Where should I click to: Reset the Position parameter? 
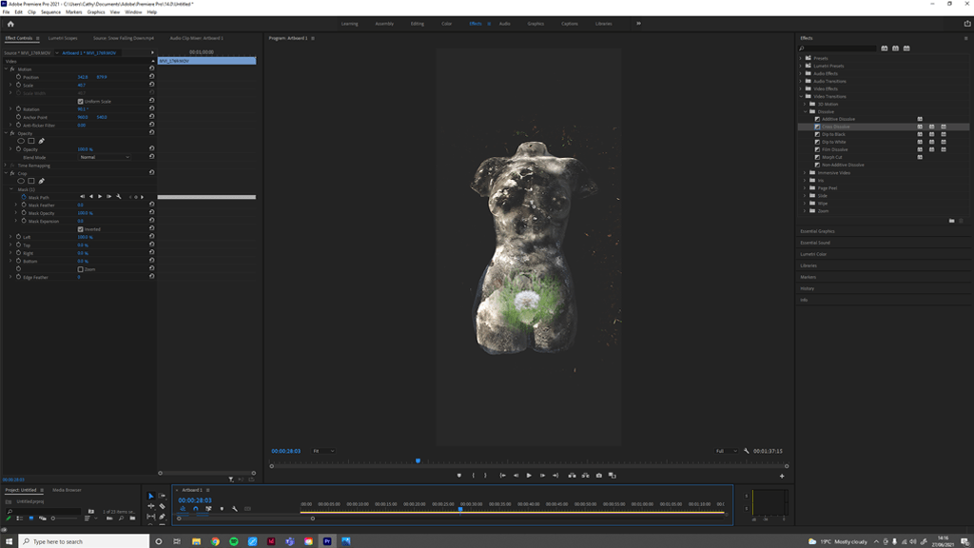151,77
